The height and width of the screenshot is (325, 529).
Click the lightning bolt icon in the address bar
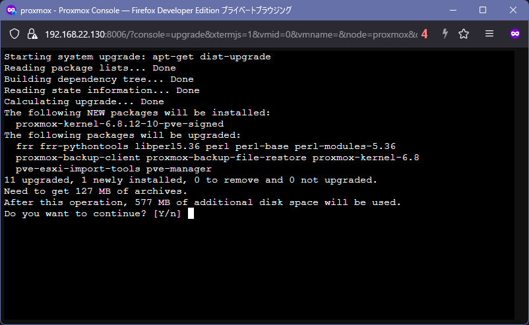445,34
